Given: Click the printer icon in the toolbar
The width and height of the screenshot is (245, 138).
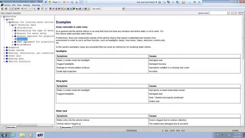Looking at the screenshot, I should [x=6, y=9].
